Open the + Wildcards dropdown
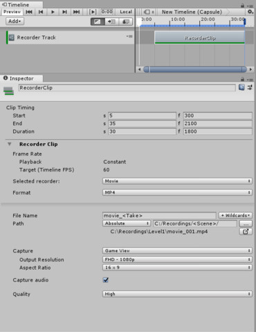 (x=235, y=215)
